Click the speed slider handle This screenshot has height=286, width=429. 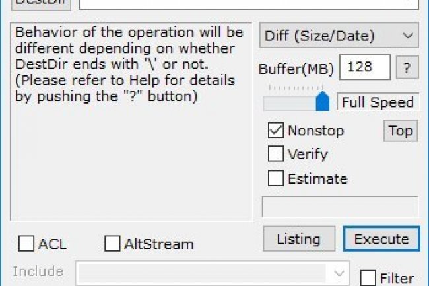click(323, 102)
